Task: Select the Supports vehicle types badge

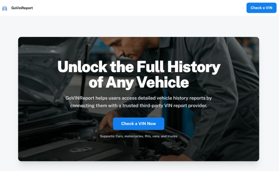Action: point(139,136)
